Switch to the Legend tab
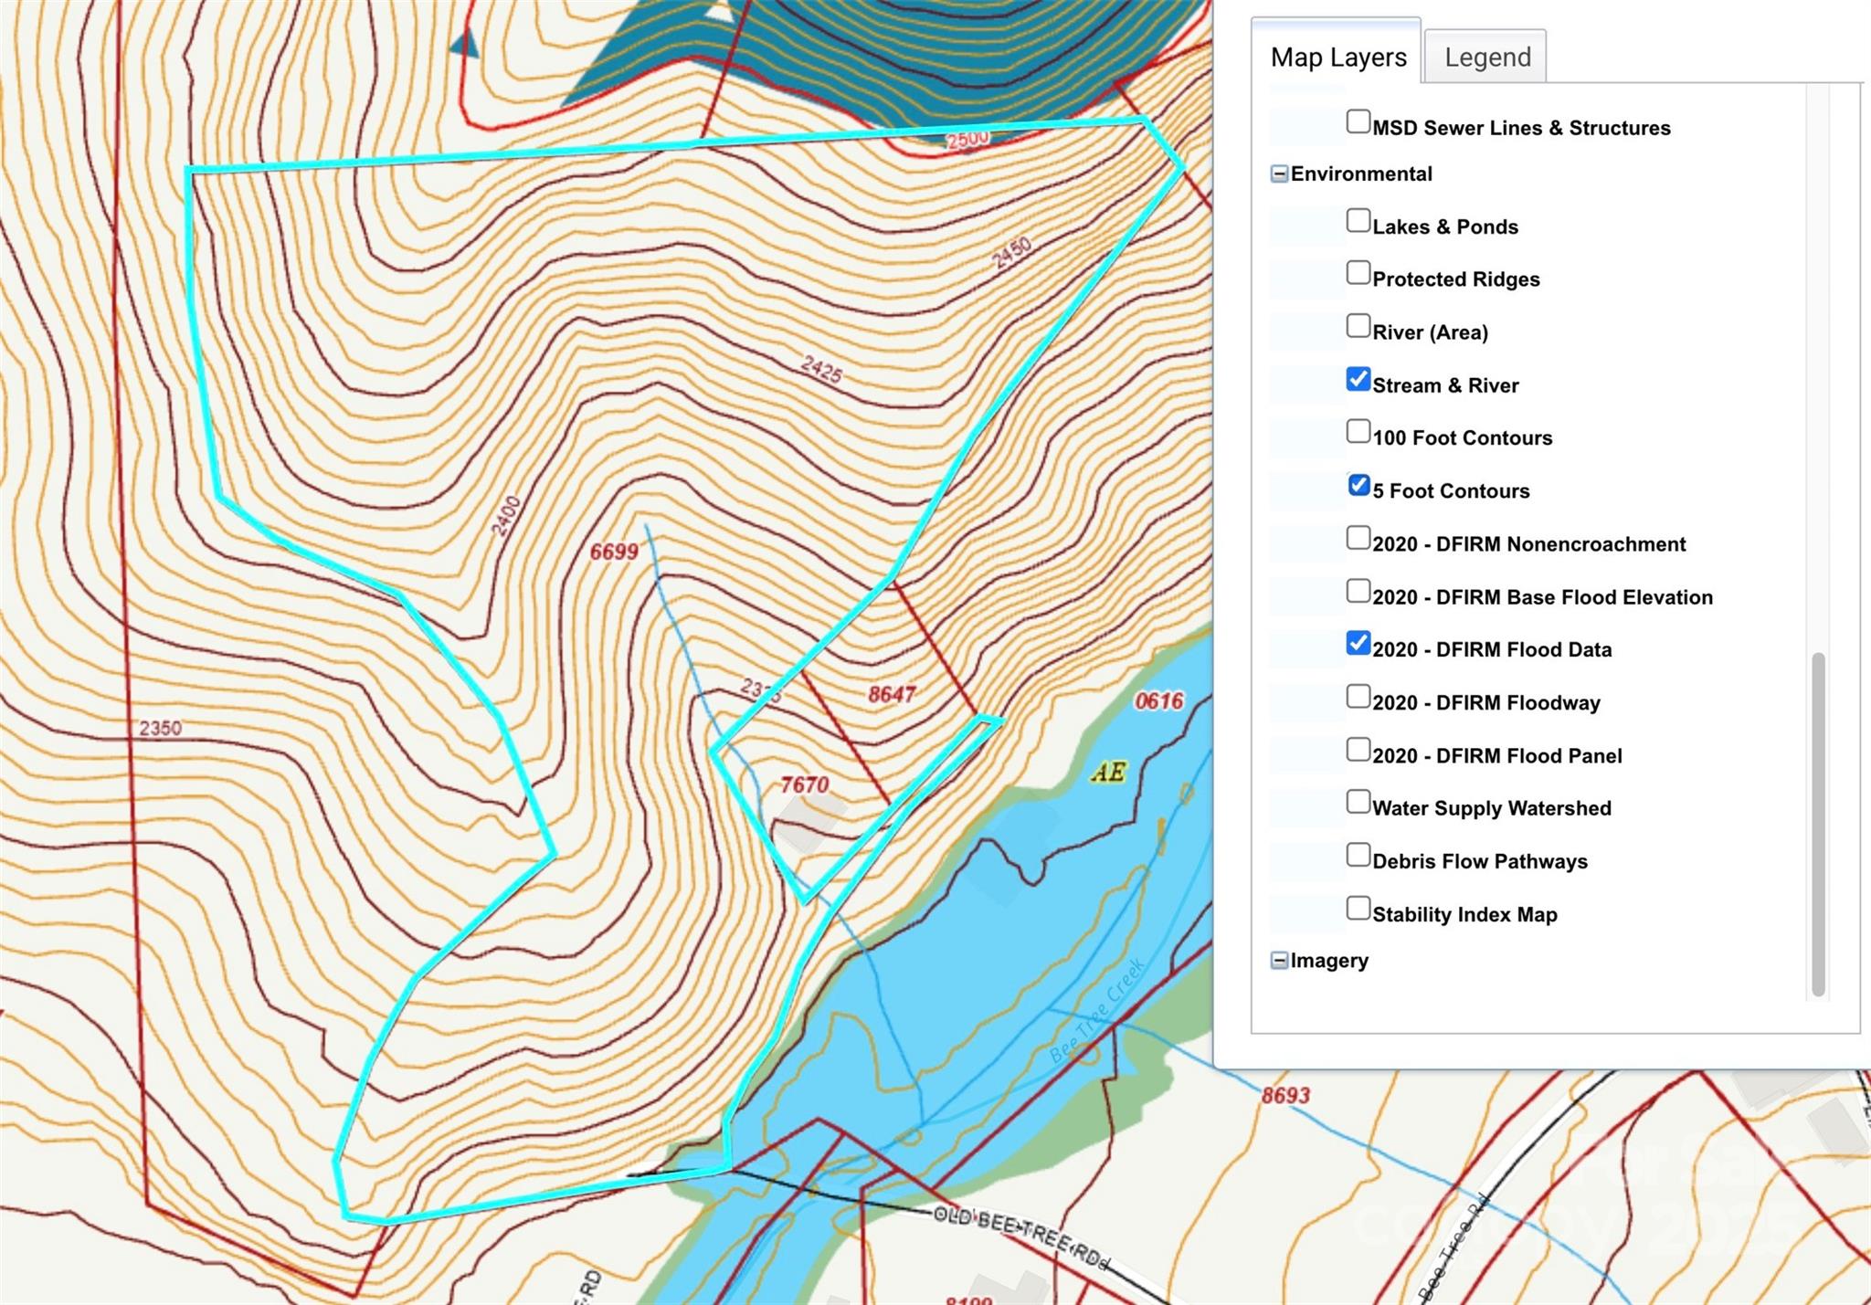 pos(1486,58)
